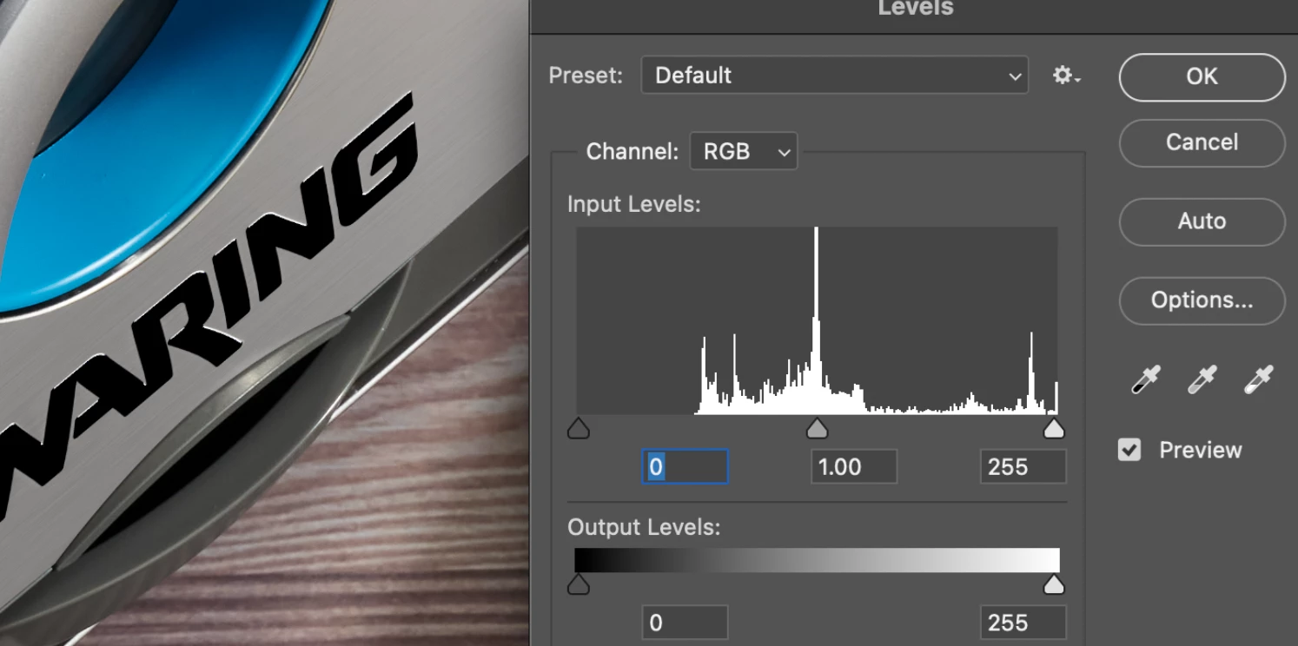Click the input highlight field 255

point(1023,466)
